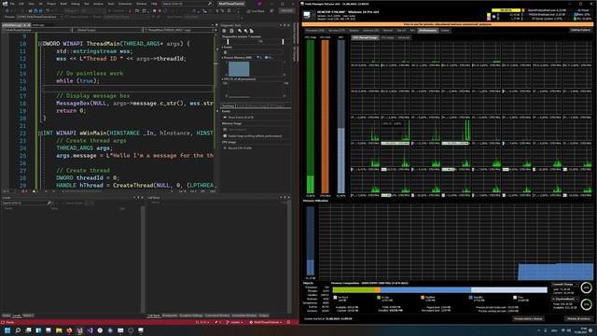Collapse the CPU percent graph section
Image resolution: width=597 pixels, height=336 pixels.
(222, 79)
